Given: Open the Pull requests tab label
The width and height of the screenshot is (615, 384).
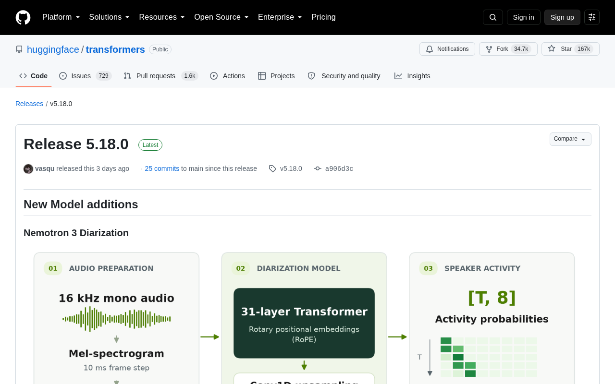Looking at the screenshot, I should click(x=156, y=76).
